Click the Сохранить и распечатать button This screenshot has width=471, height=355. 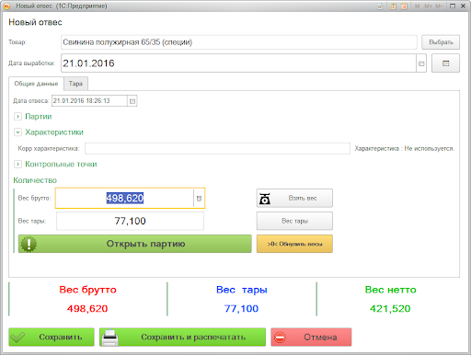coord(182,338)
